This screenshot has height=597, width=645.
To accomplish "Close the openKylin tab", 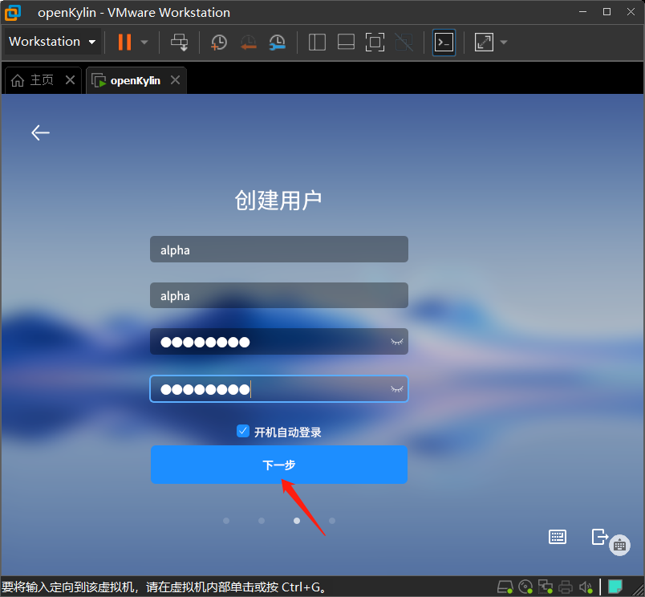I will click(175, 79).
